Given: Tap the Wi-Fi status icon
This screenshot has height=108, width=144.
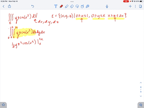Looking at the screenshot, I should click(133, 1).
